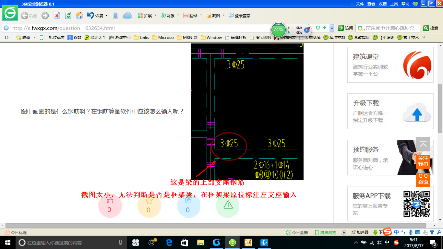The image size is (443, 249).
Task: Open the 查看 menu
Action: [371, 4]
